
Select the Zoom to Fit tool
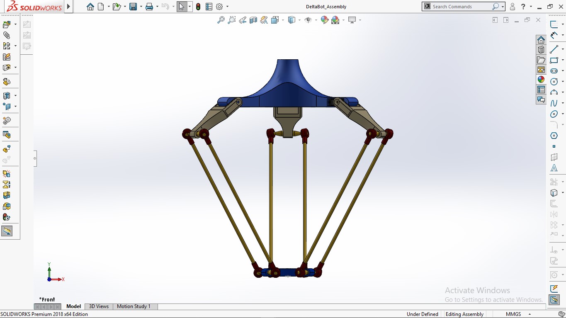[x=221, y=20]
